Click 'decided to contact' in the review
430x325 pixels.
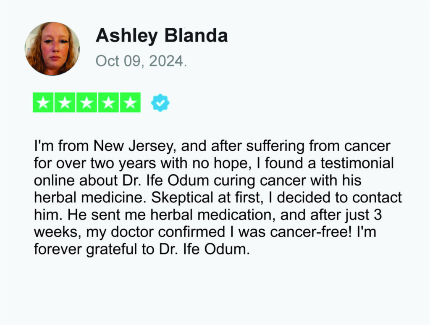[x=339, y=198]
